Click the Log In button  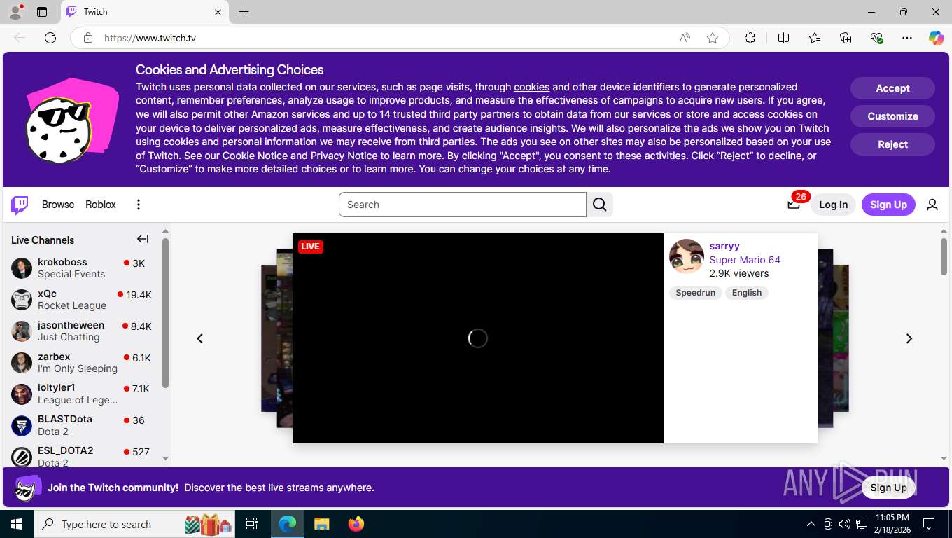(x=833, y=205)
